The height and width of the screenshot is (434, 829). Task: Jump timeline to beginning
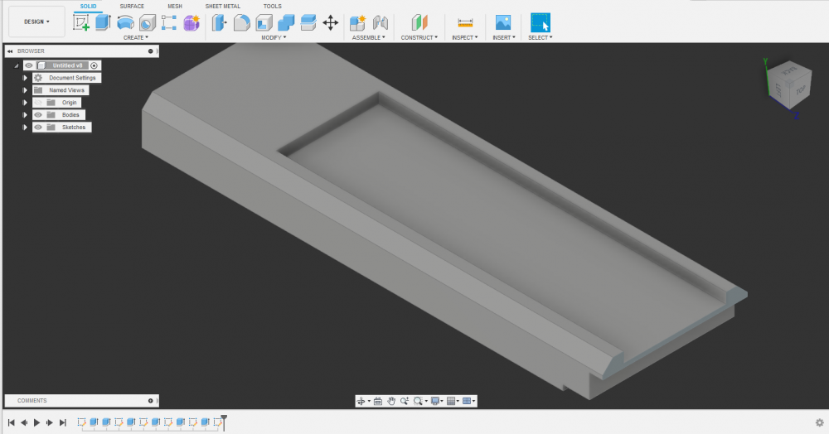(x=11, y=422)
